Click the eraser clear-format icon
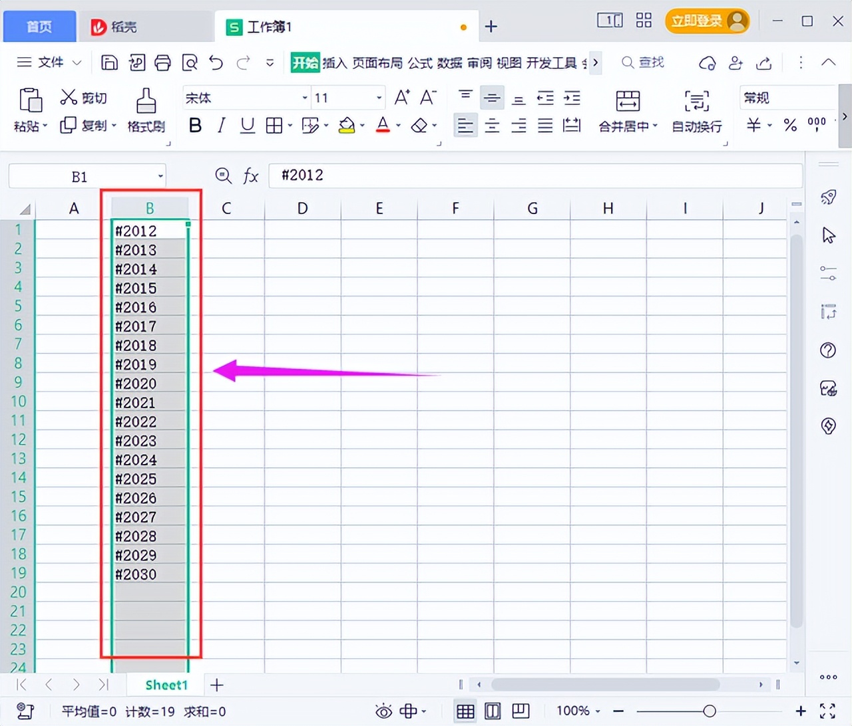 [419, 125]
